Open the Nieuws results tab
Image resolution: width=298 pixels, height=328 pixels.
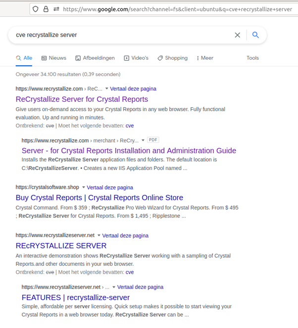coord(54,58)
